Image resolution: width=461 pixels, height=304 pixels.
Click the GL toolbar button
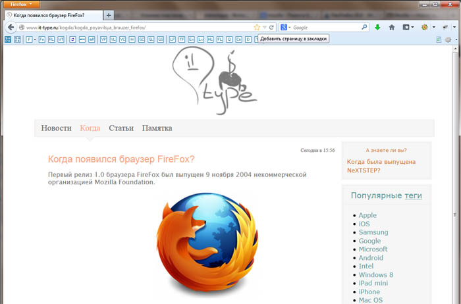151,39
